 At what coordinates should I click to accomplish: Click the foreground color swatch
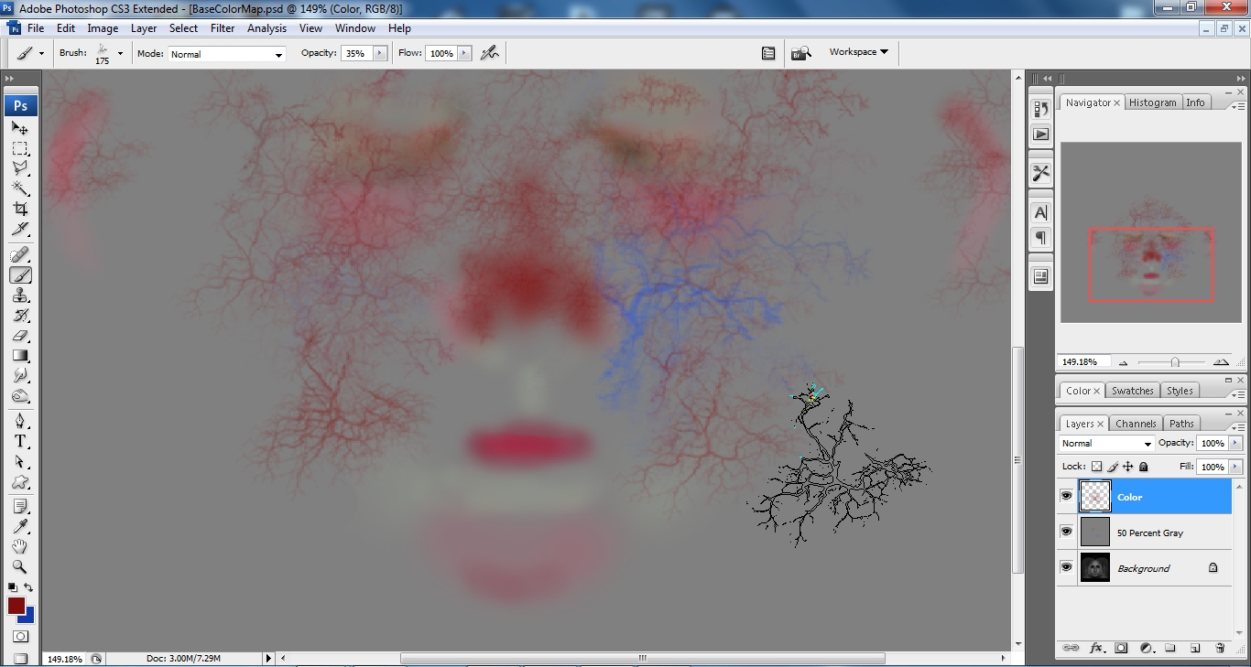pos(15,604)
